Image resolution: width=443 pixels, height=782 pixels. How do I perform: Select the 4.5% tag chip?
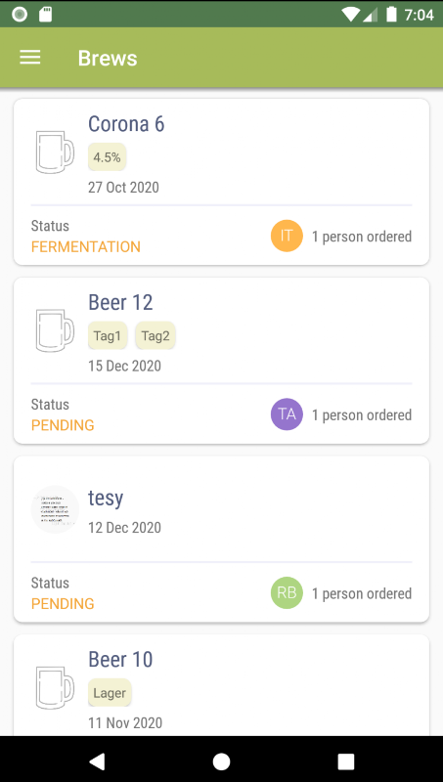pyautogui.click(x=108, y=157)
